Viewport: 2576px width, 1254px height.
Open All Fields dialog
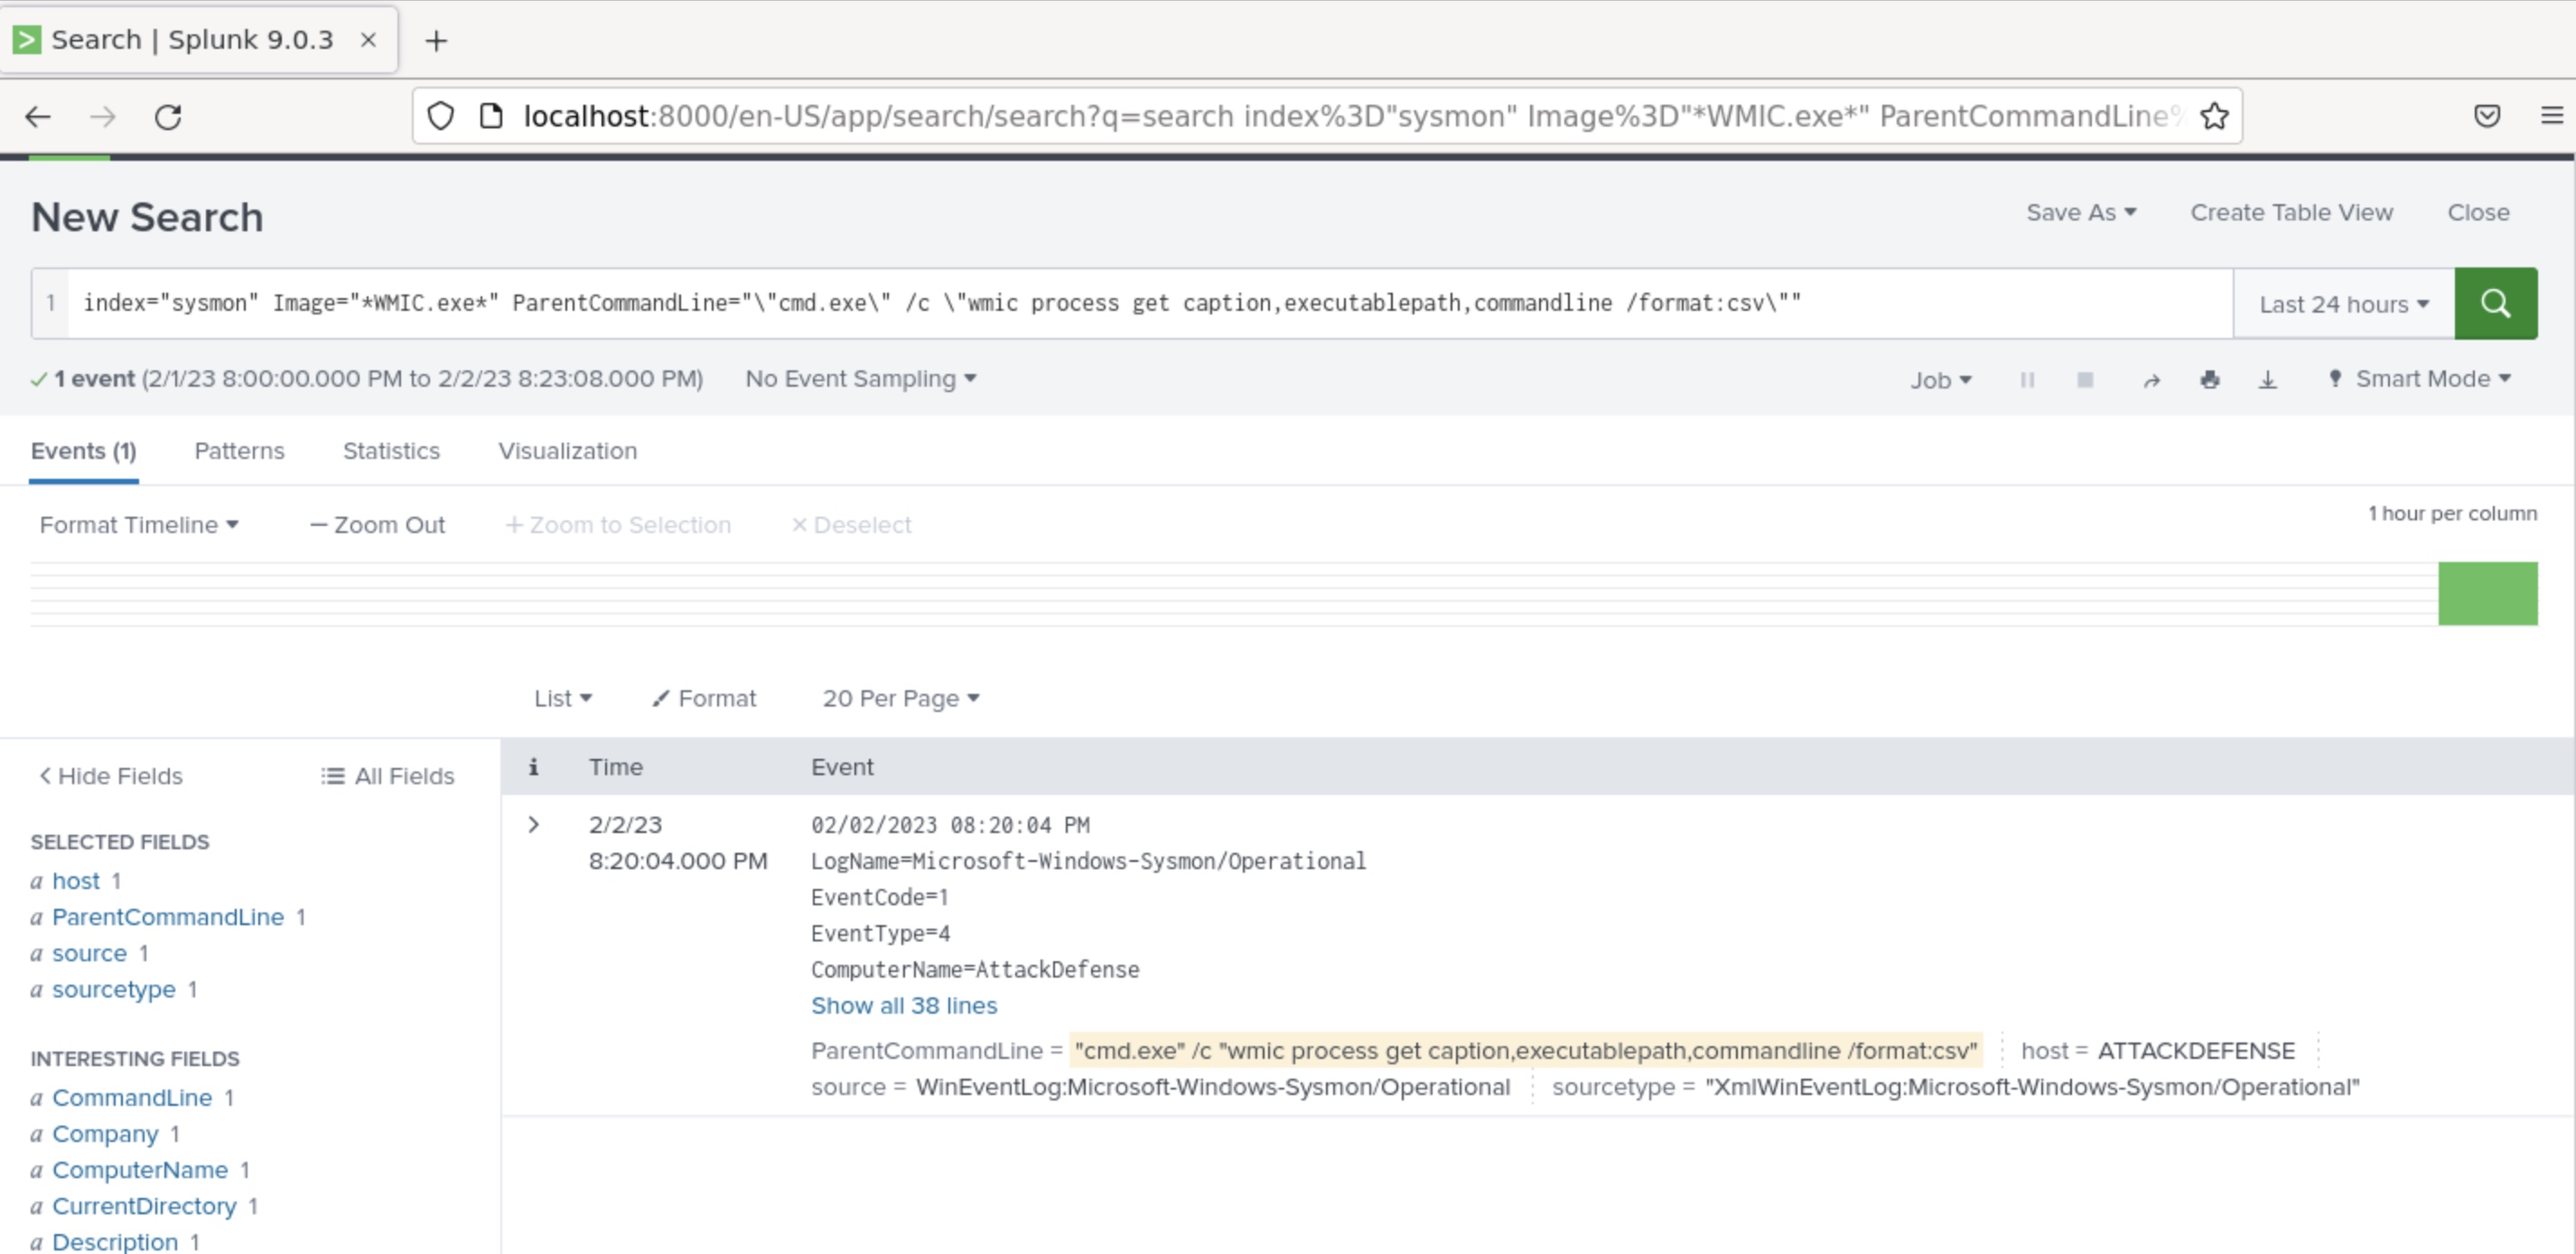point(387,776)
